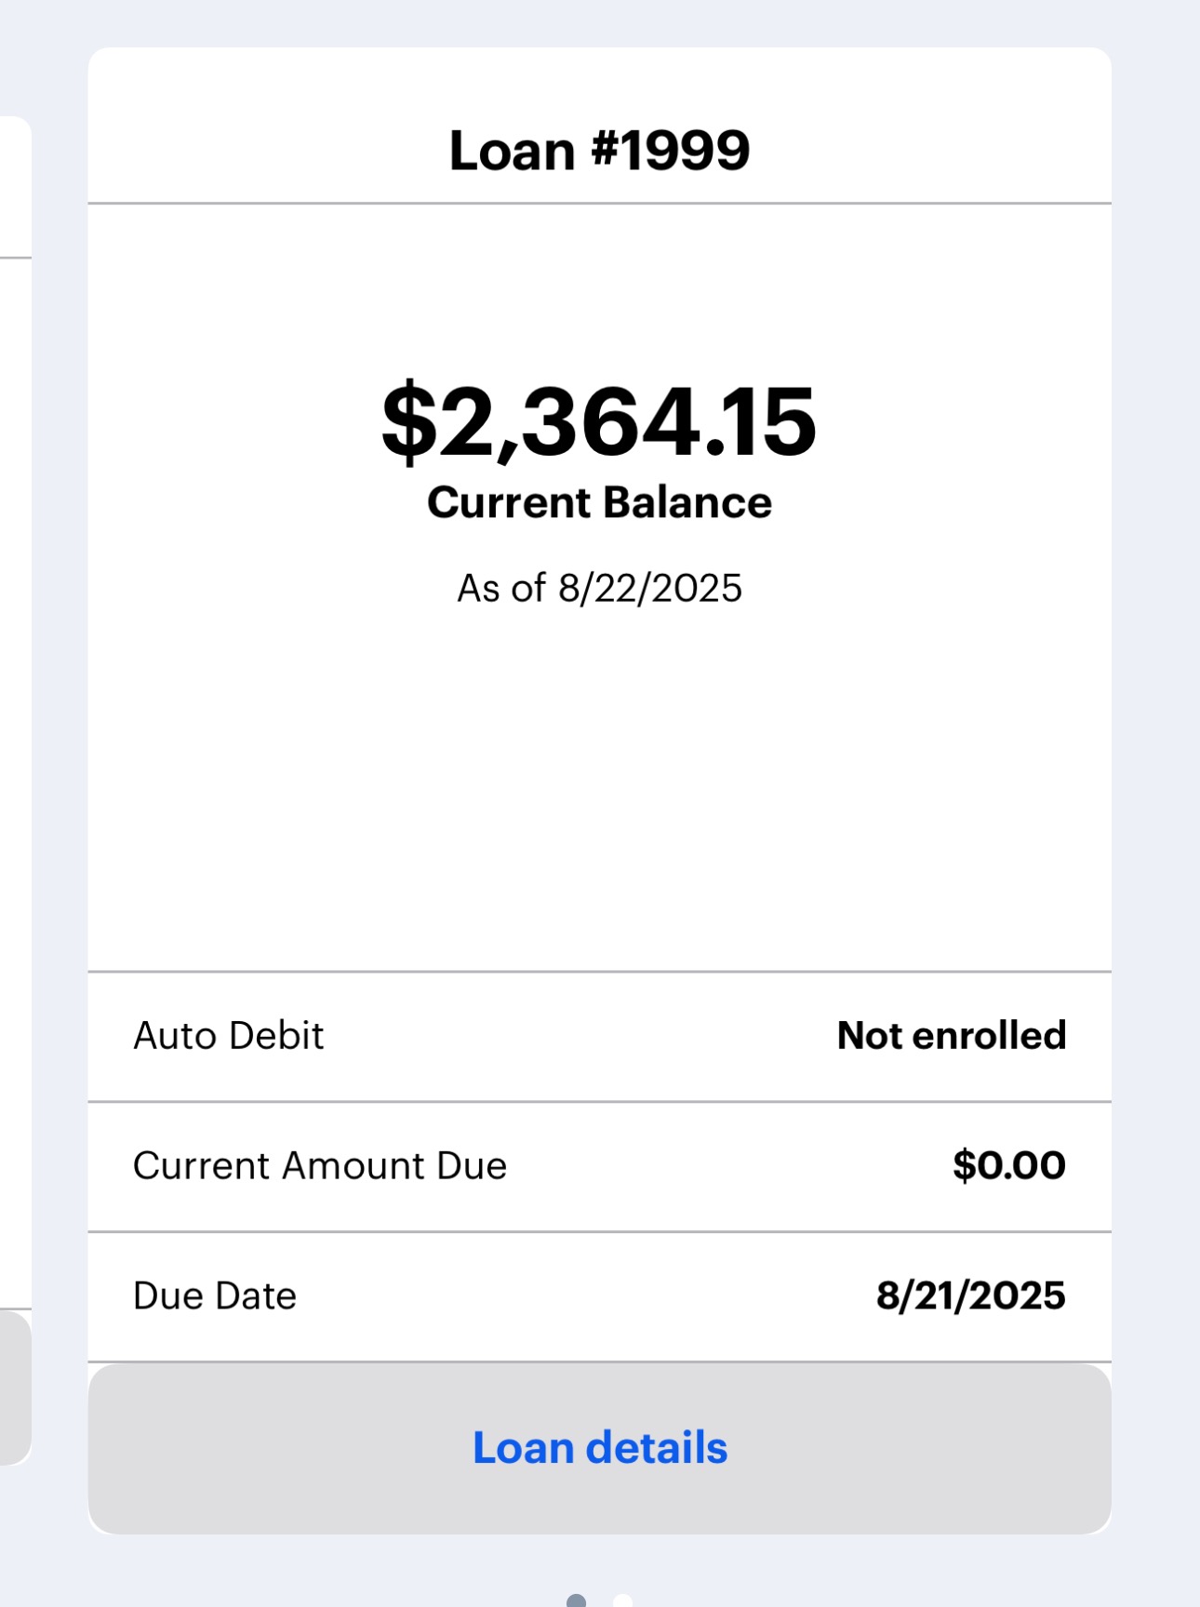Click the 8/21/2025 due date value
1200x1607 pixels.
click(970, 1295)
